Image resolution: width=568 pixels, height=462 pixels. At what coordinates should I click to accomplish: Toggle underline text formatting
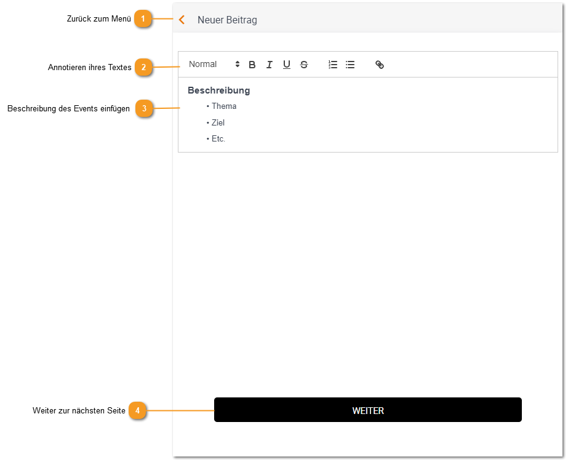click(x=287, y=65)
